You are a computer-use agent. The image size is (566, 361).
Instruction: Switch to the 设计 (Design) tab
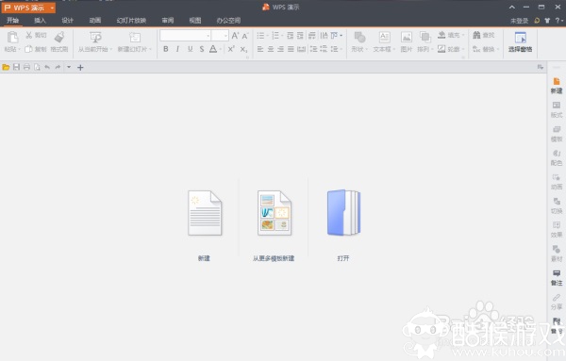[67, 21]
